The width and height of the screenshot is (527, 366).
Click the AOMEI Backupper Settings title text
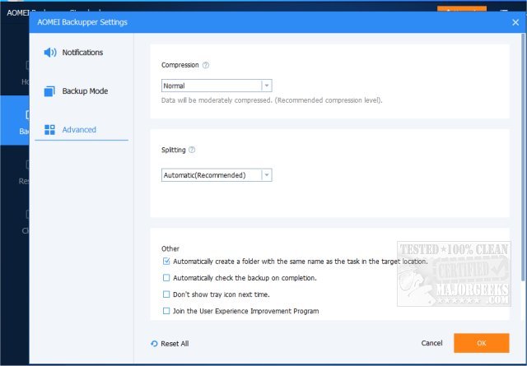[82, 22]
